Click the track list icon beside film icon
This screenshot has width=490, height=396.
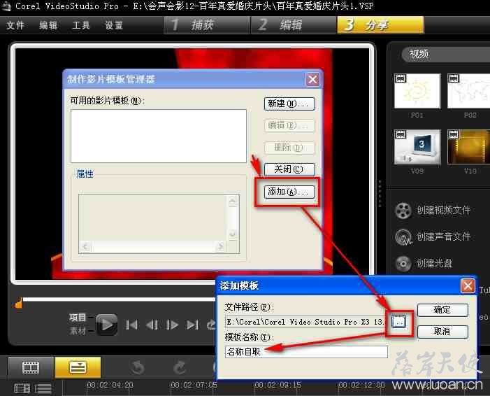(43, 388)
